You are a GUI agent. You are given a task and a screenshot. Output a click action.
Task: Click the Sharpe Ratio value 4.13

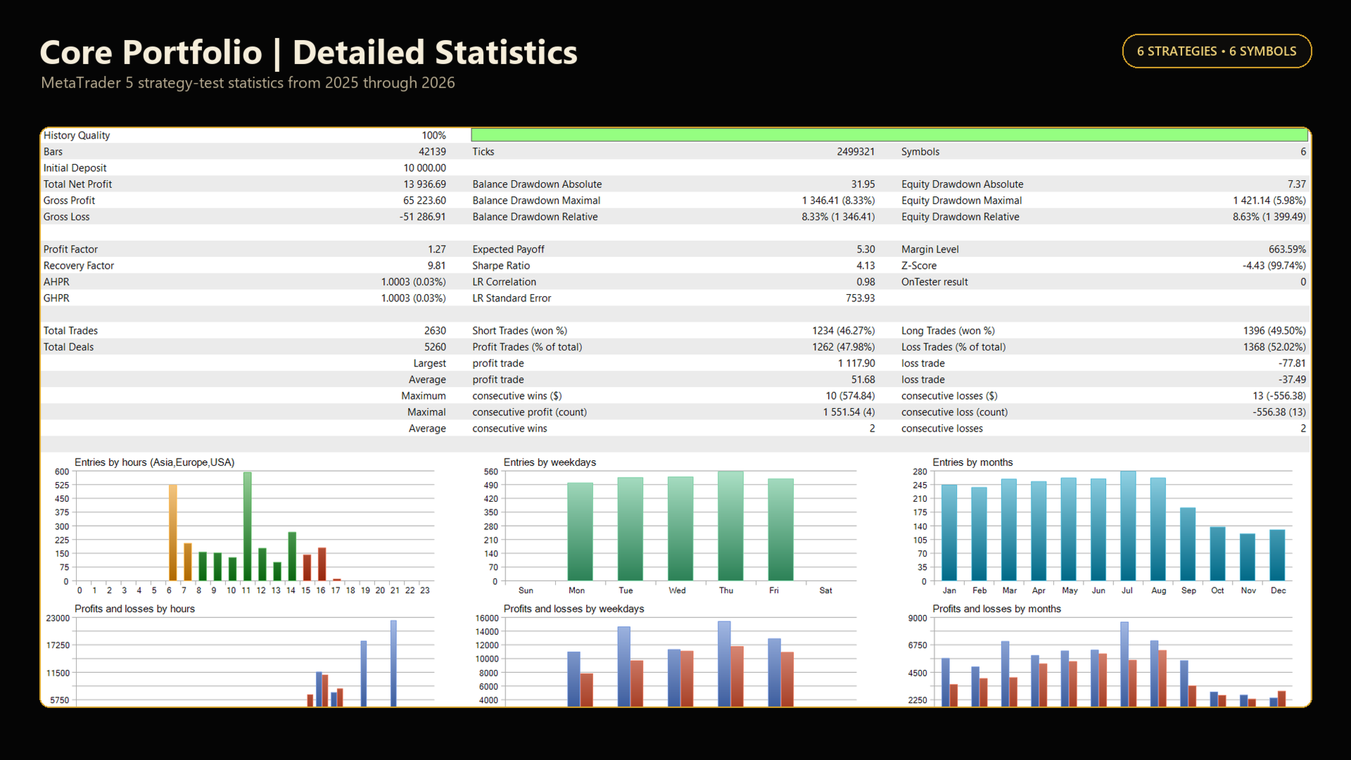865,265
